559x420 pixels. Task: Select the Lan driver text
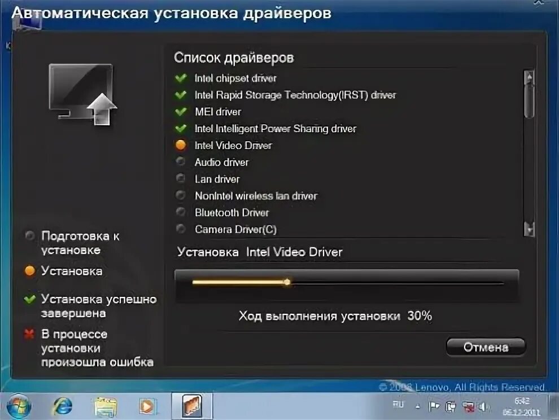(x=217, y=179)
